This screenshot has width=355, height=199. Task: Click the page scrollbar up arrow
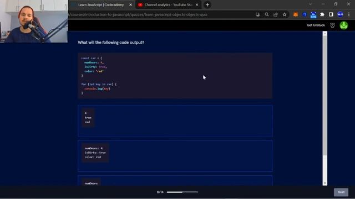pos(325,34)
